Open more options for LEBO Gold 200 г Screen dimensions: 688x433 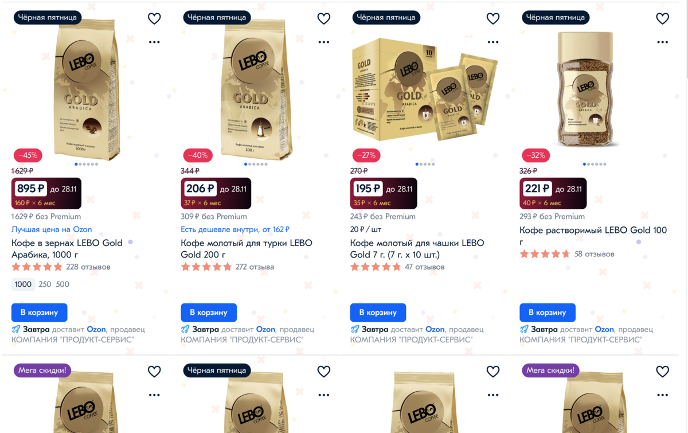click(324, 42)
